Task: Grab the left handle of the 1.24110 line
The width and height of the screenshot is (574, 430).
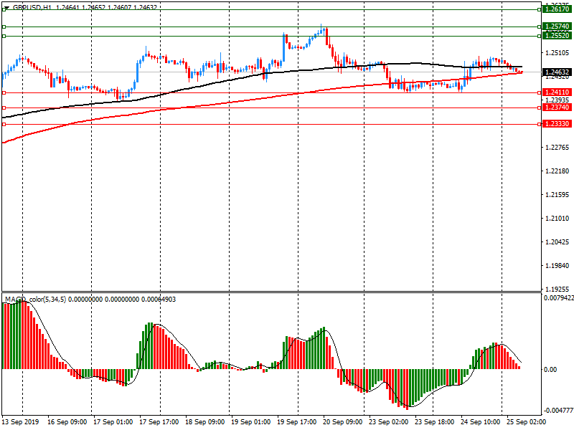Action: coord(4,93)
